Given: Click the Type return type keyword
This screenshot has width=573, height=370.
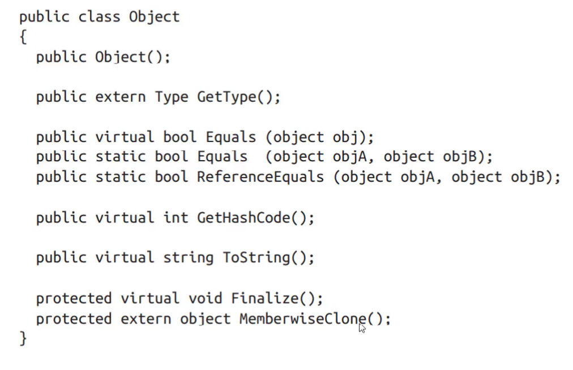Looking at the screenshot, I should click(172, 97).
